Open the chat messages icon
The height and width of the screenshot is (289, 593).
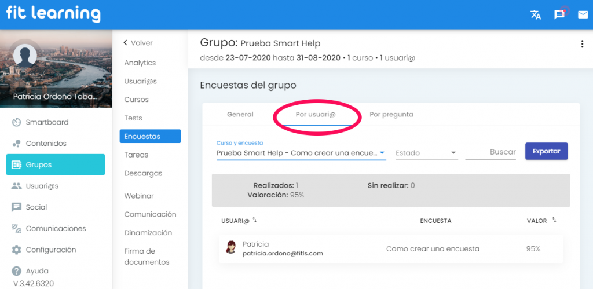(x=559, y=14)
